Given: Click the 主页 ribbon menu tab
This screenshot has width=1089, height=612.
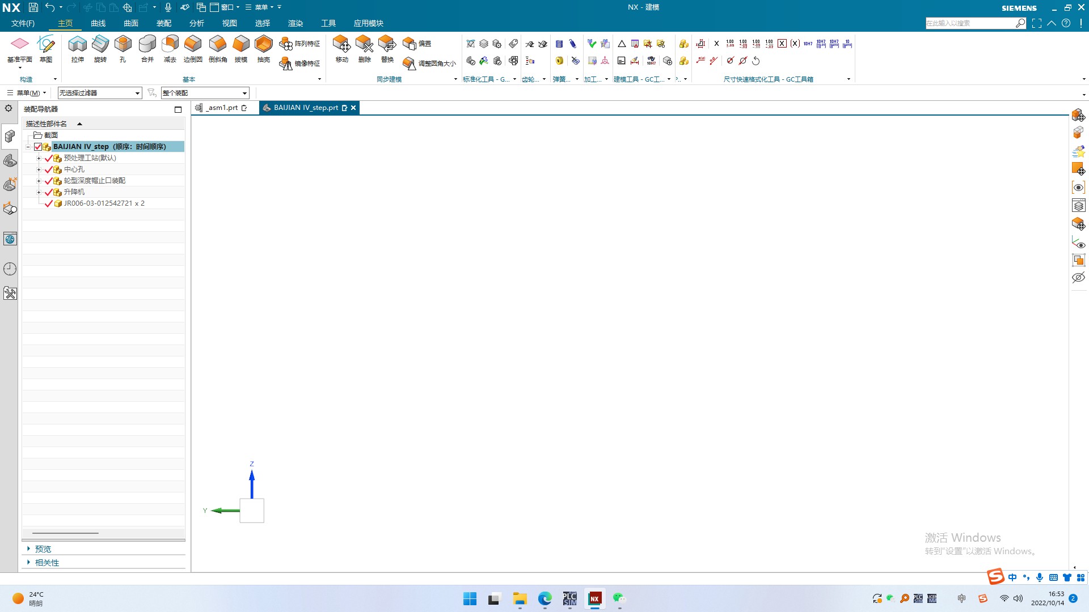Looking at the screenshot, I should [x=65, y=23].
